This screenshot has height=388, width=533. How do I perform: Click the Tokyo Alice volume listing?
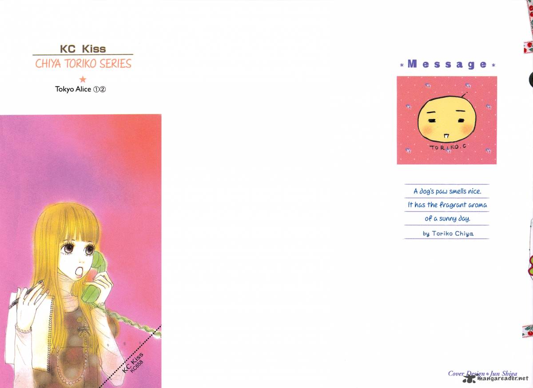pos(80,89)
